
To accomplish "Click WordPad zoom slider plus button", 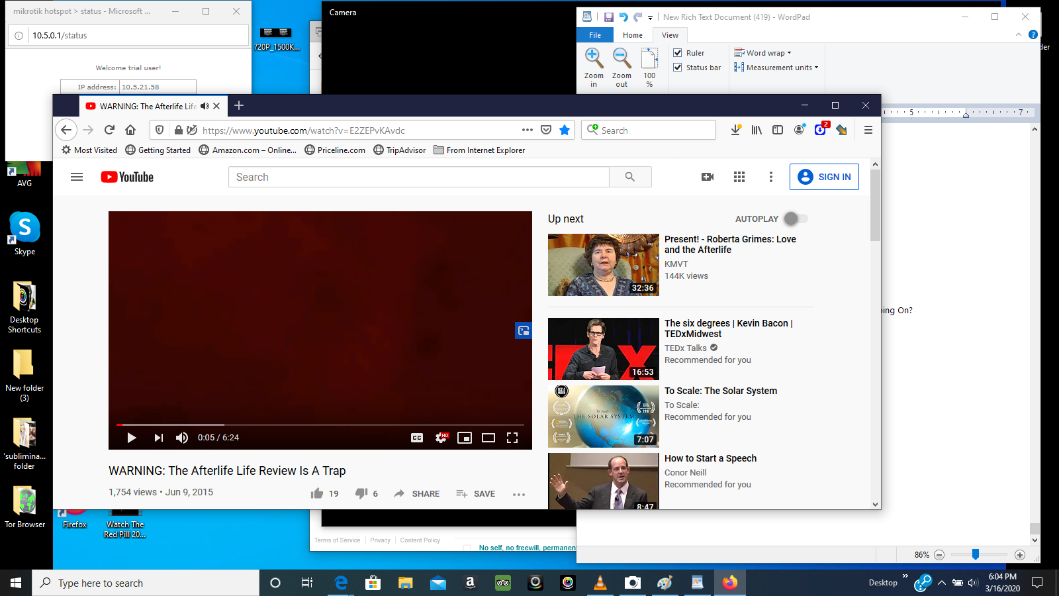I will (x=1020, y=554).
